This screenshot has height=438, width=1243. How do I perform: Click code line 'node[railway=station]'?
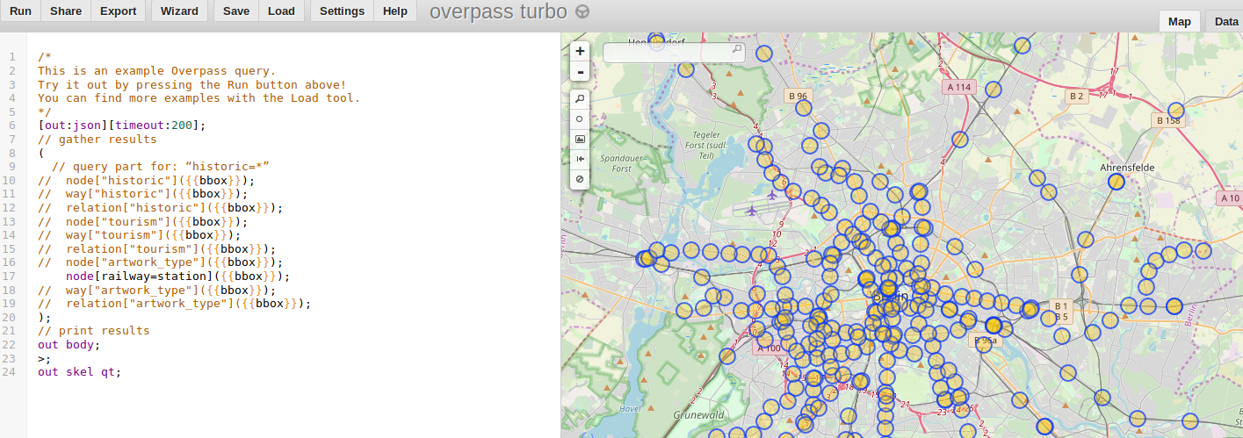177,276
